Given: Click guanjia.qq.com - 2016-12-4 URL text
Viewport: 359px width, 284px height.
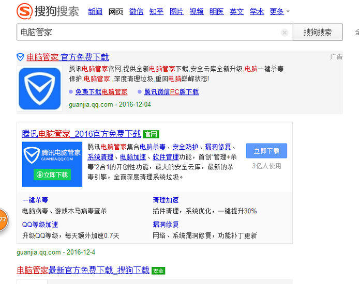Looking at the screenshot, I should point(56,252).
